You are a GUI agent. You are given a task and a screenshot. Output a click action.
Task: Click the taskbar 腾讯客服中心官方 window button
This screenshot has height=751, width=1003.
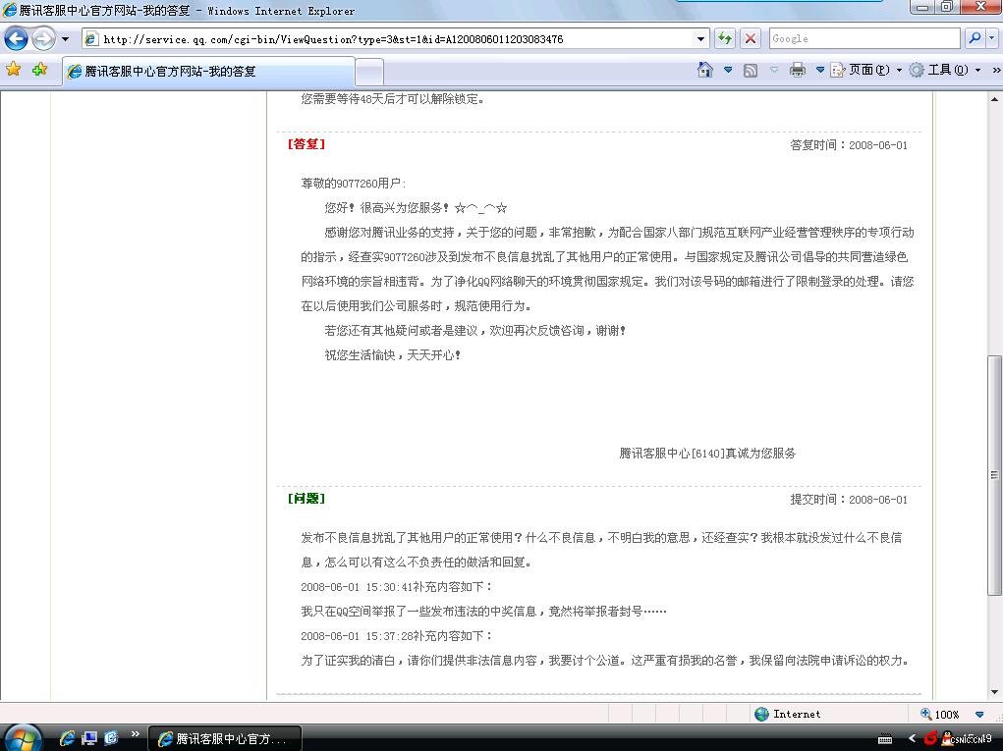coord(224,738)
